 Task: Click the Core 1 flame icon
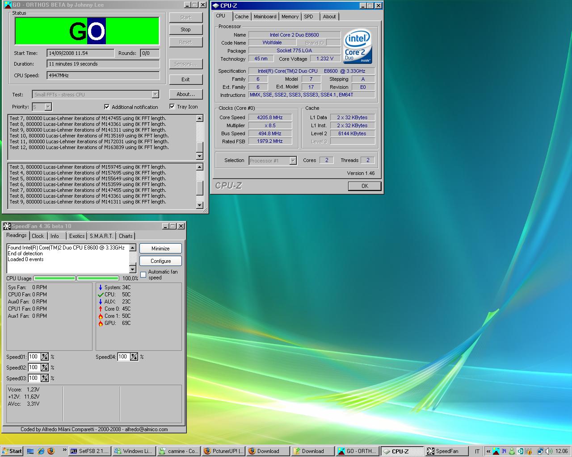coord(101,316)
